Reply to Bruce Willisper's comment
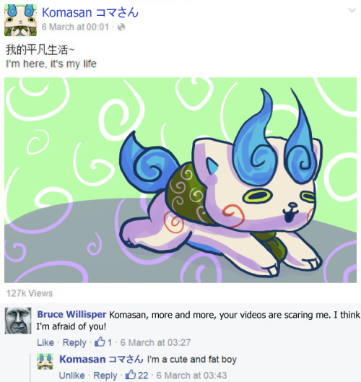 pos(74,343)
